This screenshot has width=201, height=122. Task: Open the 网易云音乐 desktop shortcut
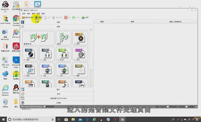(16, 47)
